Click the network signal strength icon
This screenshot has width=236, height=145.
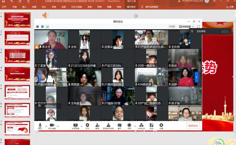point(47,27)
